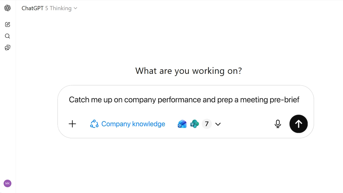Expand the connected sources chevron
The image size is (343, 193).
pyautogui.click(x=218, y=124)
